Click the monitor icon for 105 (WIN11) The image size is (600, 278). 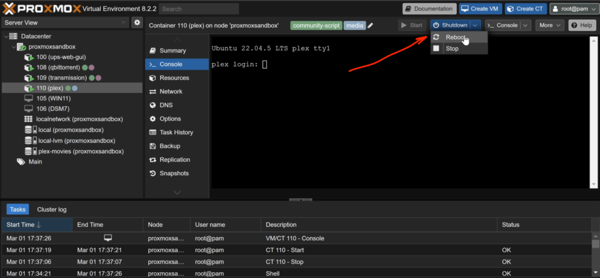pyautogui.click(x=29, y=98)
